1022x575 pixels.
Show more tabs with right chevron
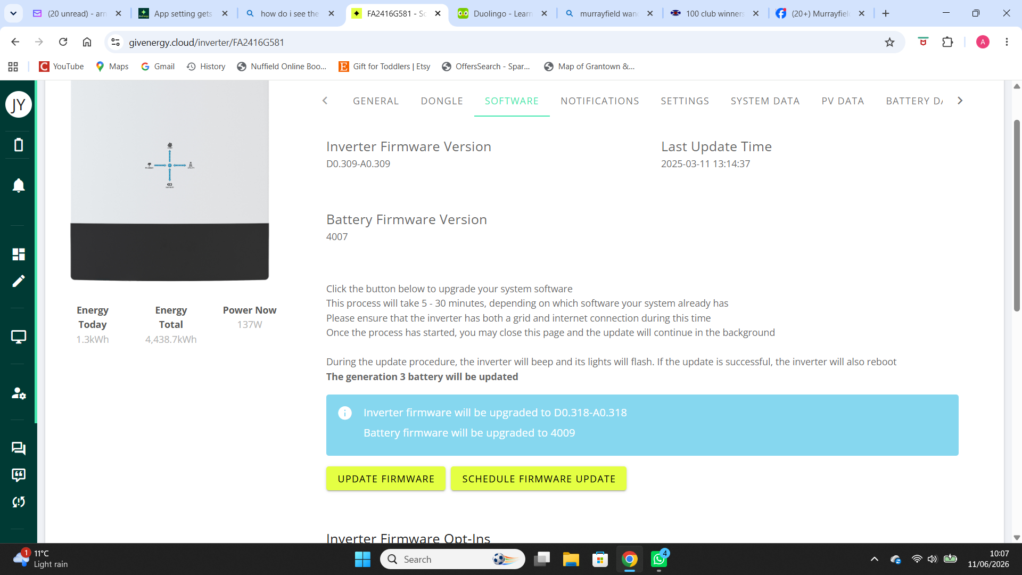(x=960, y=101)
